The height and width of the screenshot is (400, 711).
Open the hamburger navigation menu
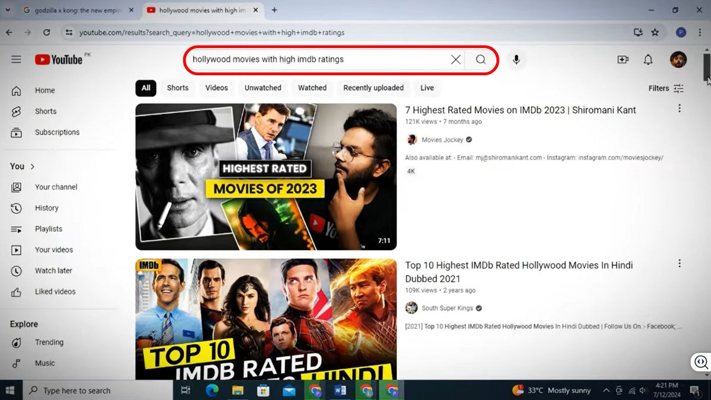coord(15,59)
